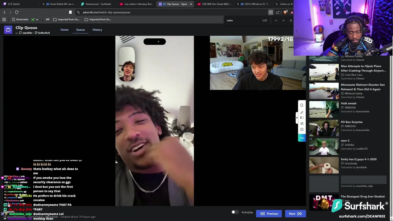The image size is (393, 221).
Task: Click the 'Submitted by manishka_wije' text
Action: [357, 186]
